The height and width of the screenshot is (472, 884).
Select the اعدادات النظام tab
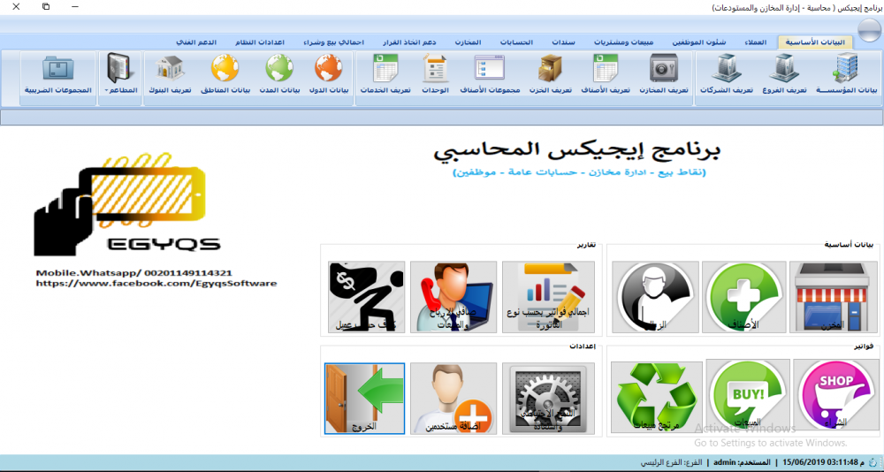[x=260, y=42]
